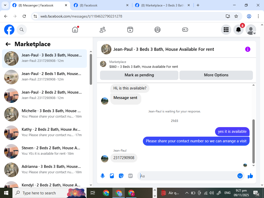Open the Video (Watch) icon
The height and width of the screenshot is (198, 264).
pyautogui.click(x=130, y=30)
